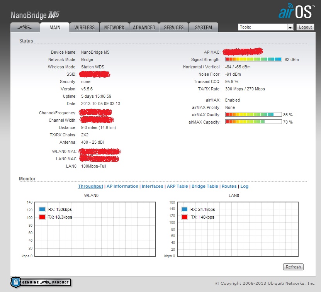Open the Interfaces monitor link
321x292 pixels.
(x=152, y=186)
